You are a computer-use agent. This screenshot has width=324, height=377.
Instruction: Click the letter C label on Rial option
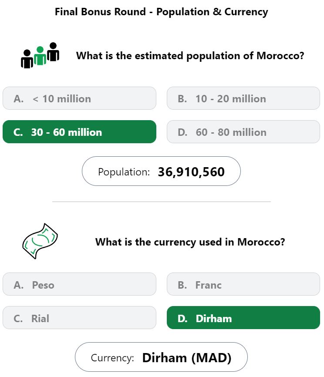[18, 319]
